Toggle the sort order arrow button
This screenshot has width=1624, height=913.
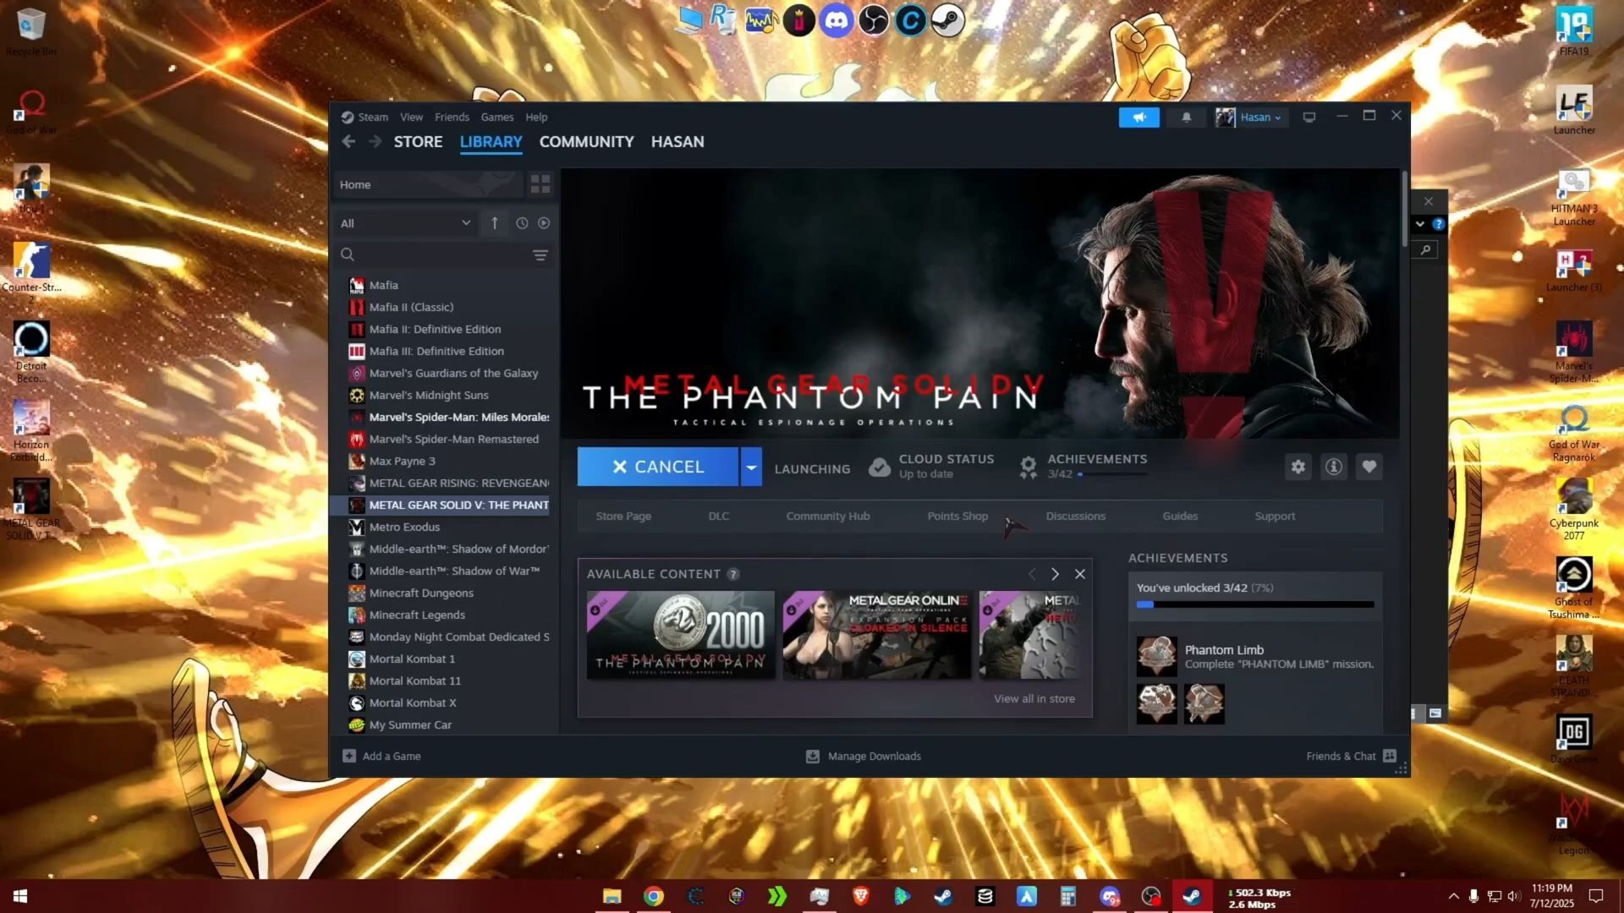[495, 223]
